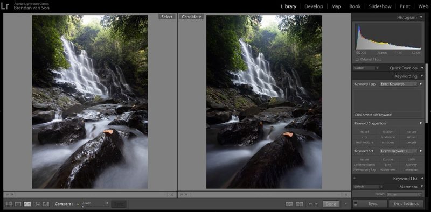Expand the Keyword List panel

point(422,179)
